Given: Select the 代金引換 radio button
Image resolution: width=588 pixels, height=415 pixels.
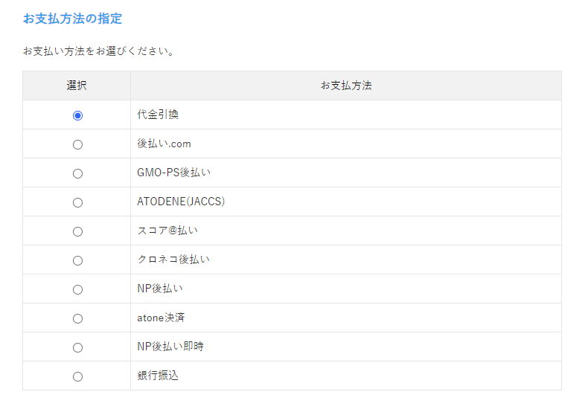Looking at the screenshot, I should pos(77,115).
